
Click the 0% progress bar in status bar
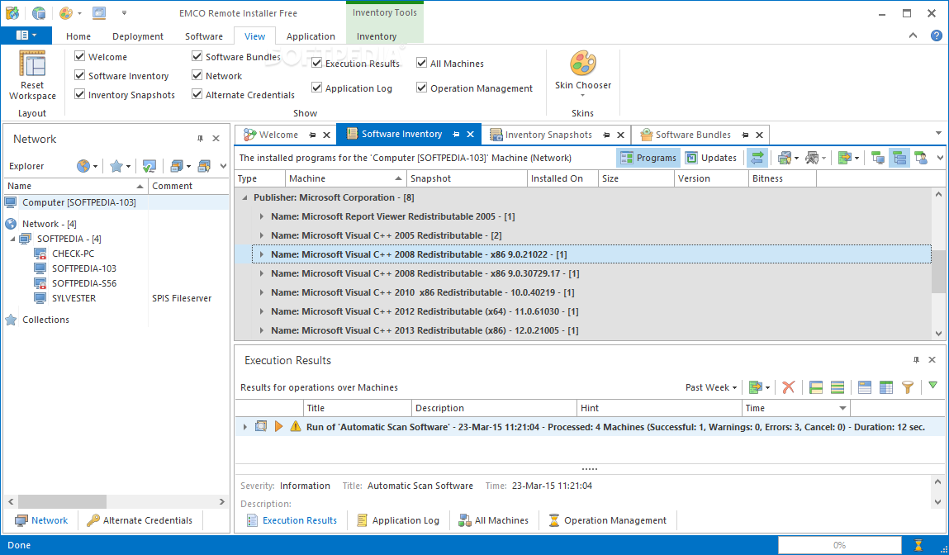coord(839,545)
